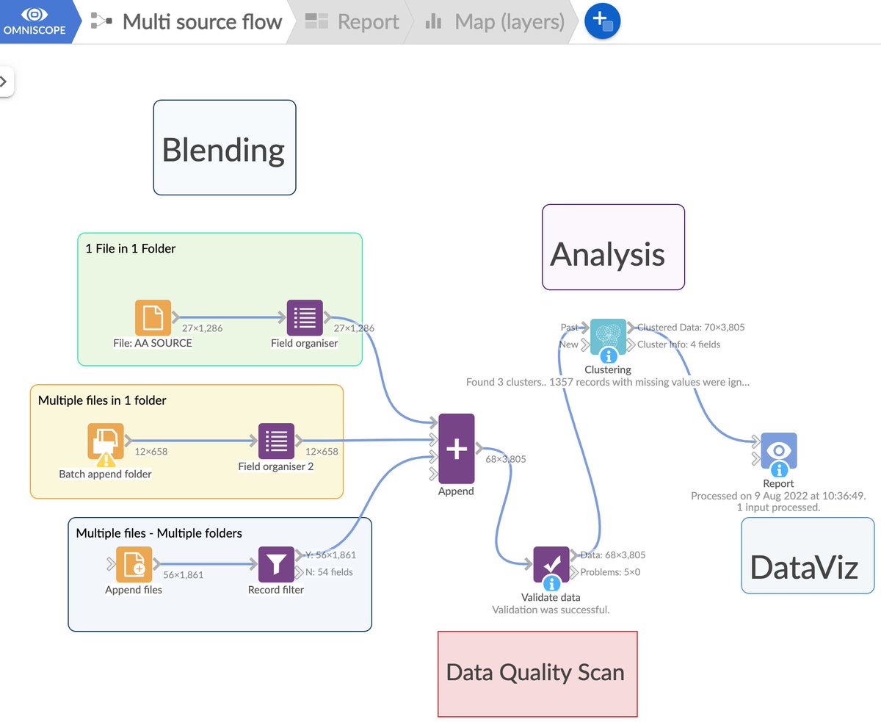Open the Clustering block
881x722 pixels.
(608, 336)
